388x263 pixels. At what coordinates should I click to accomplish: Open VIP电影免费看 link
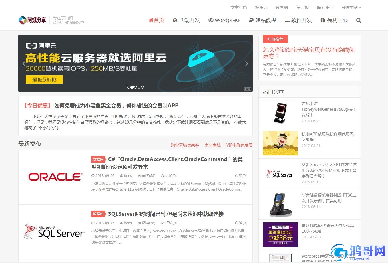[240, 145]
